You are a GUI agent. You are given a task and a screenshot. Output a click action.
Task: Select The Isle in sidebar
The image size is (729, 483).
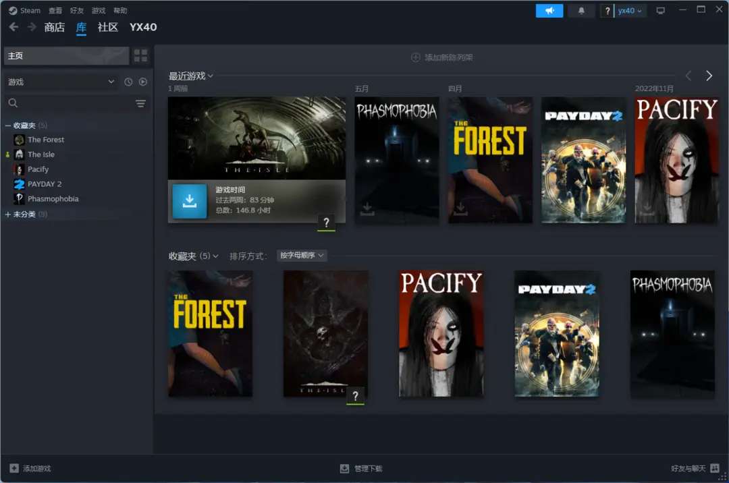point(41,154)
